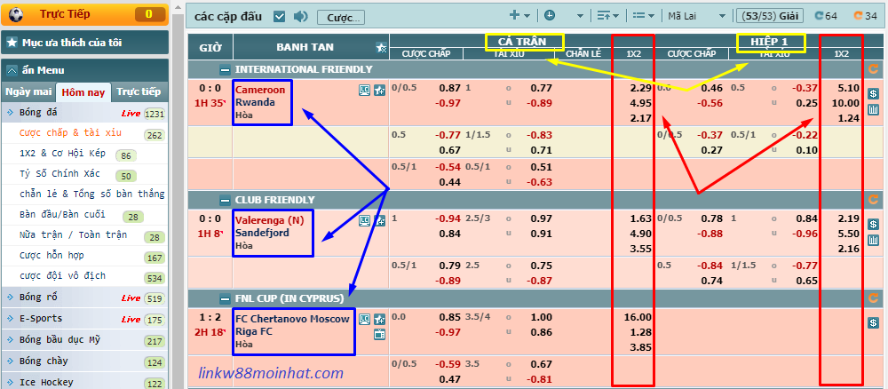This screenshot has height=389, width=888.
Task: Click the blue refresh counter showing 64
Action: point(826,16)
